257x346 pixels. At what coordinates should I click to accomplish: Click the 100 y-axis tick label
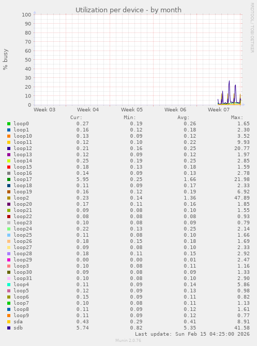coord(26,15)
